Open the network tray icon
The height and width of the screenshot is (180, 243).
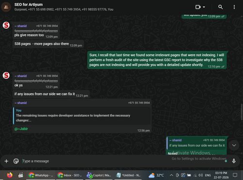(x=195, y=175)
